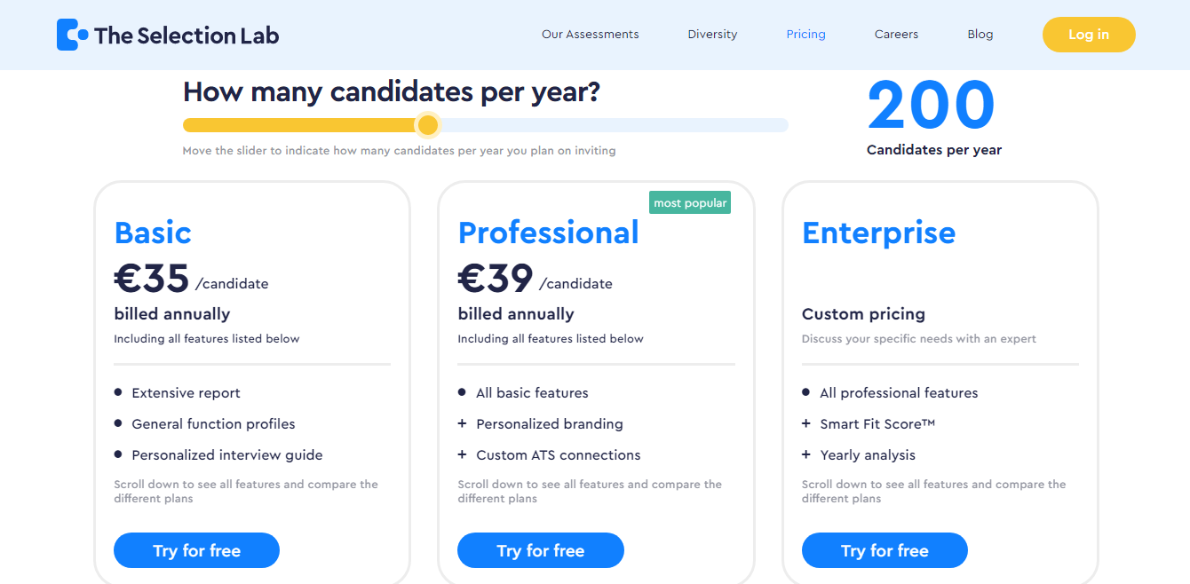This screenshot has width=1190, height=584.
Task: Click the 200 candidates per year counter
Action: [x=932, y=105]
